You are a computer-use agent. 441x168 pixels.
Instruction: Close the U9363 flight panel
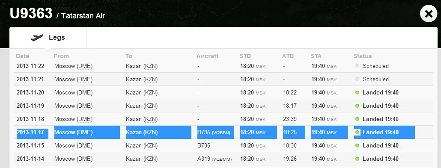(x=428, y=14)
